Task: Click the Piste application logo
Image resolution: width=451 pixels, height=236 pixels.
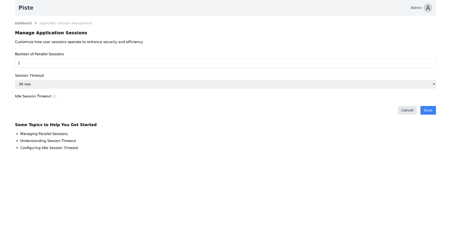Action: click(x=26, y=7)
